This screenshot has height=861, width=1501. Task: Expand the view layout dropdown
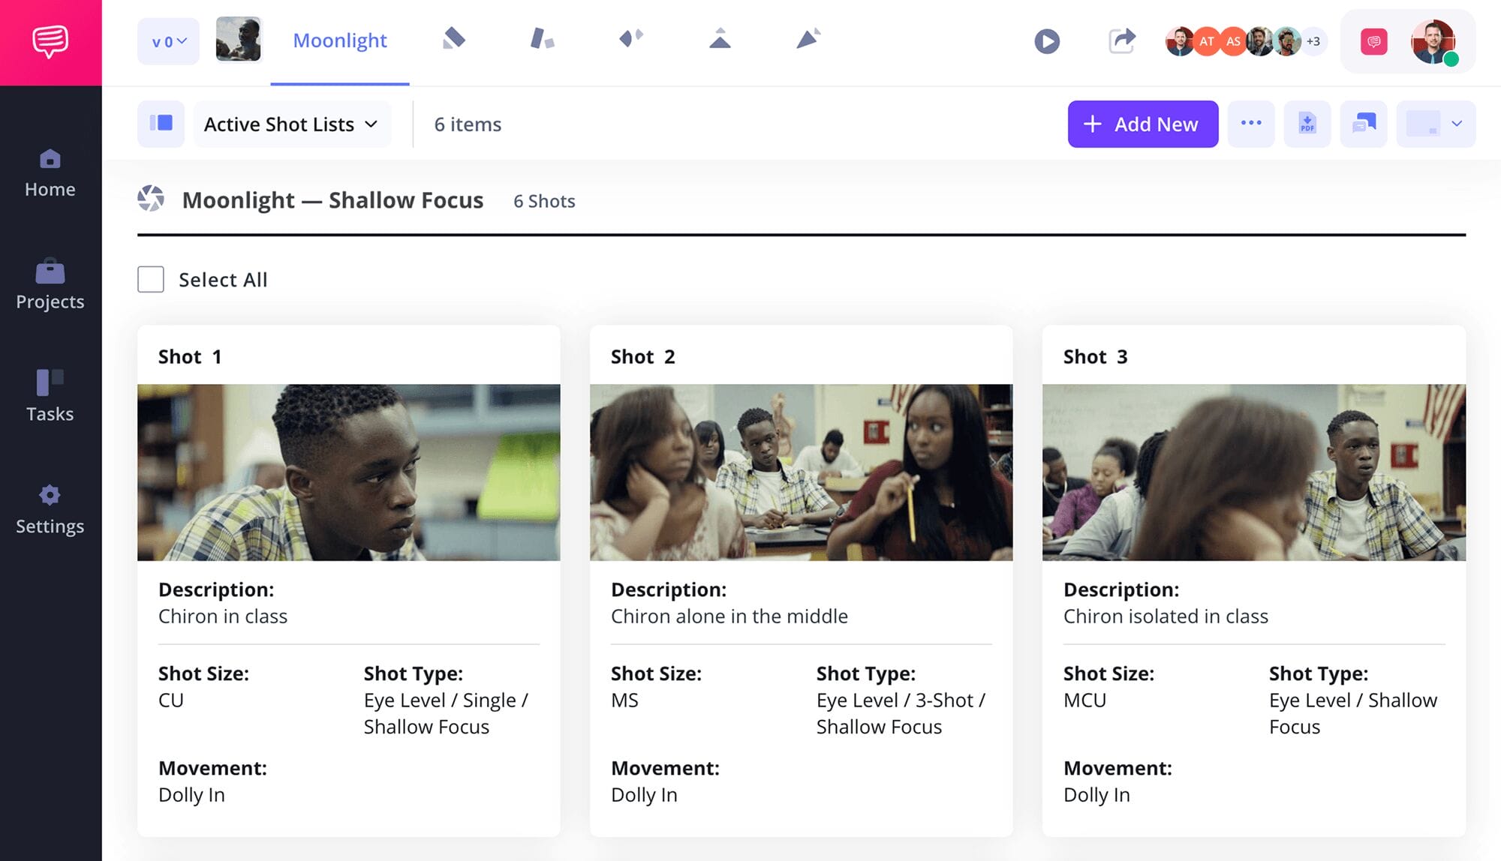[x=1436, y=124]
